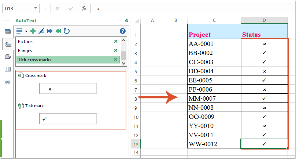Insert the Tick mark preview

click(x=68, y=119)
